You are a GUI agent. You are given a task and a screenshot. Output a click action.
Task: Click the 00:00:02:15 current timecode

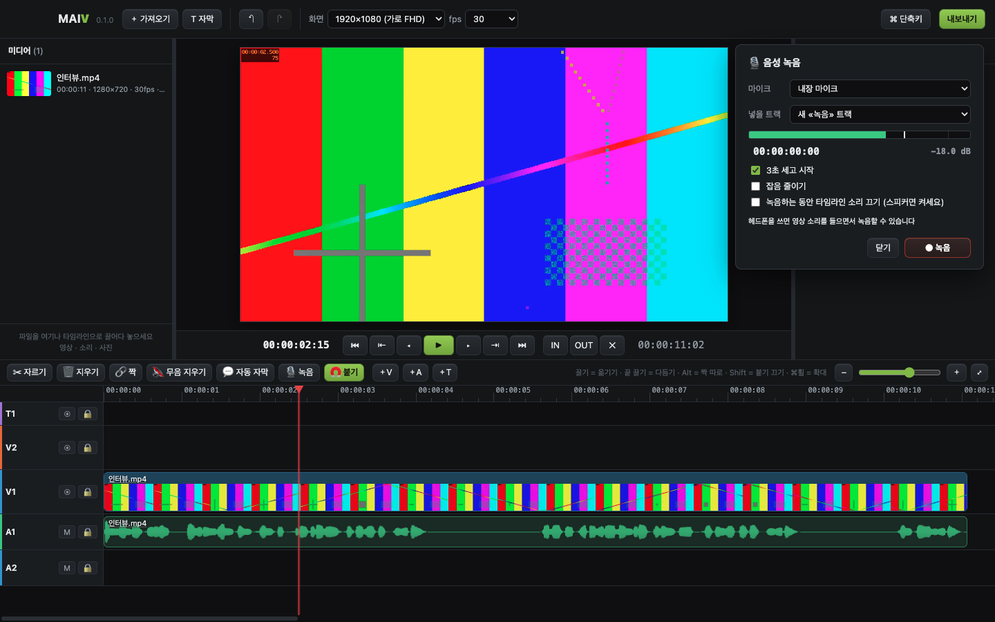click(296, 345)
